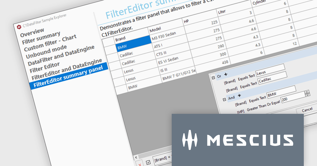Select FilterEditor and DataEngine sample
This screenshot has height=166, width=317.
pos(67,69)
